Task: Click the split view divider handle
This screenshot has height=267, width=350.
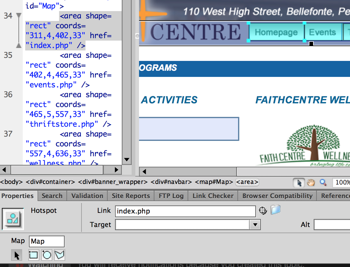Action: (137, 36)
